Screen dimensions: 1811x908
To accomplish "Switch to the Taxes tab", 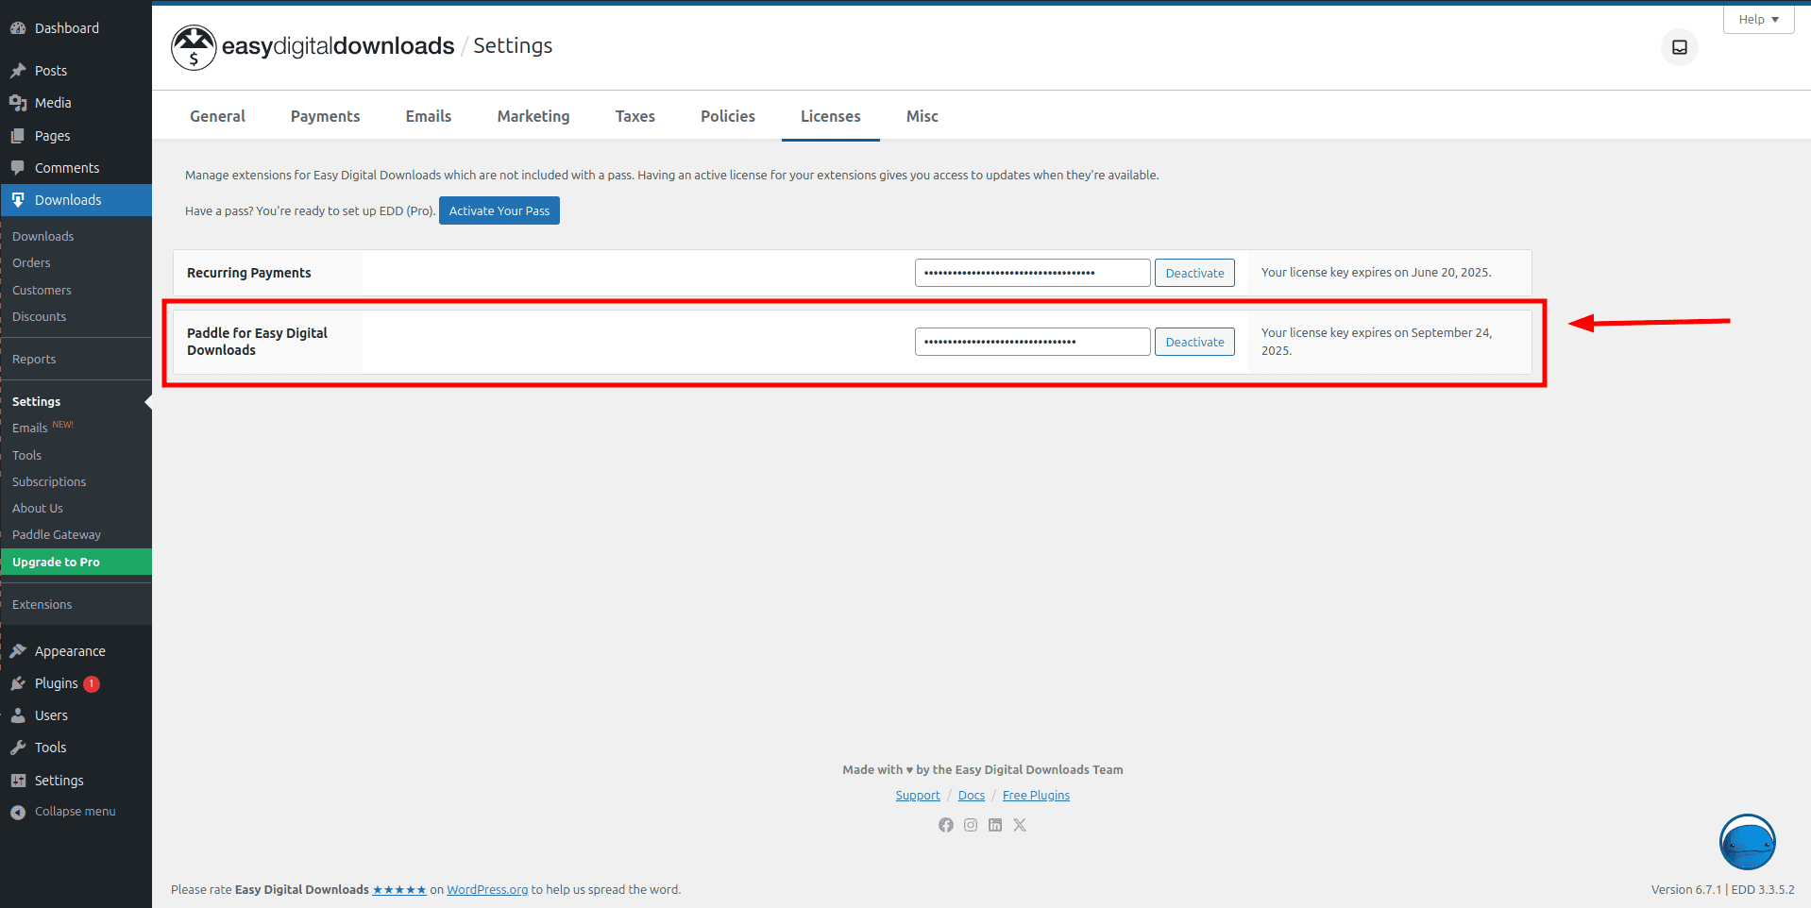I will pyautogui.click(x=635, y=116).
